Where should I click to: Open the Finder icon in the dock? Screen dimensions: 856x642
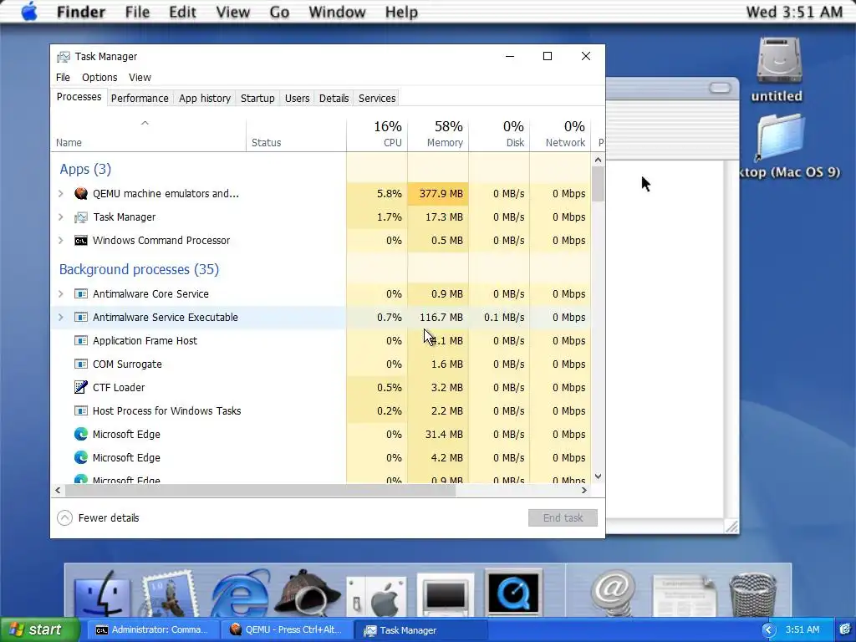click(102, 594)
